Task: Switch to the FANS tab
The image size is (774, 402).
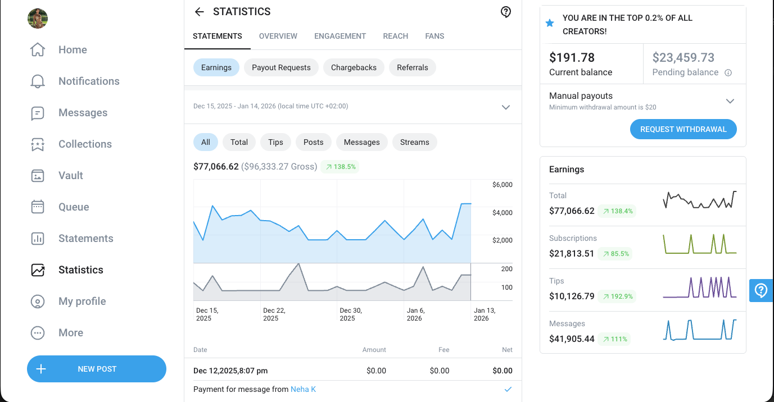Action: click(x=435, y=36)
